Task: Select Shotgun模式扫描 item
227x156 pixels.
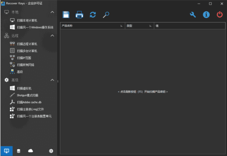Action: 27,95
